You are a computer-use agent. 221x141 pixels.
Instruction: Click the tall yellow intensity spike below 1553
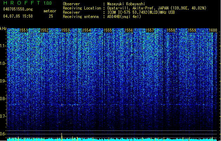pyautogui.click(x=61, y=137)
